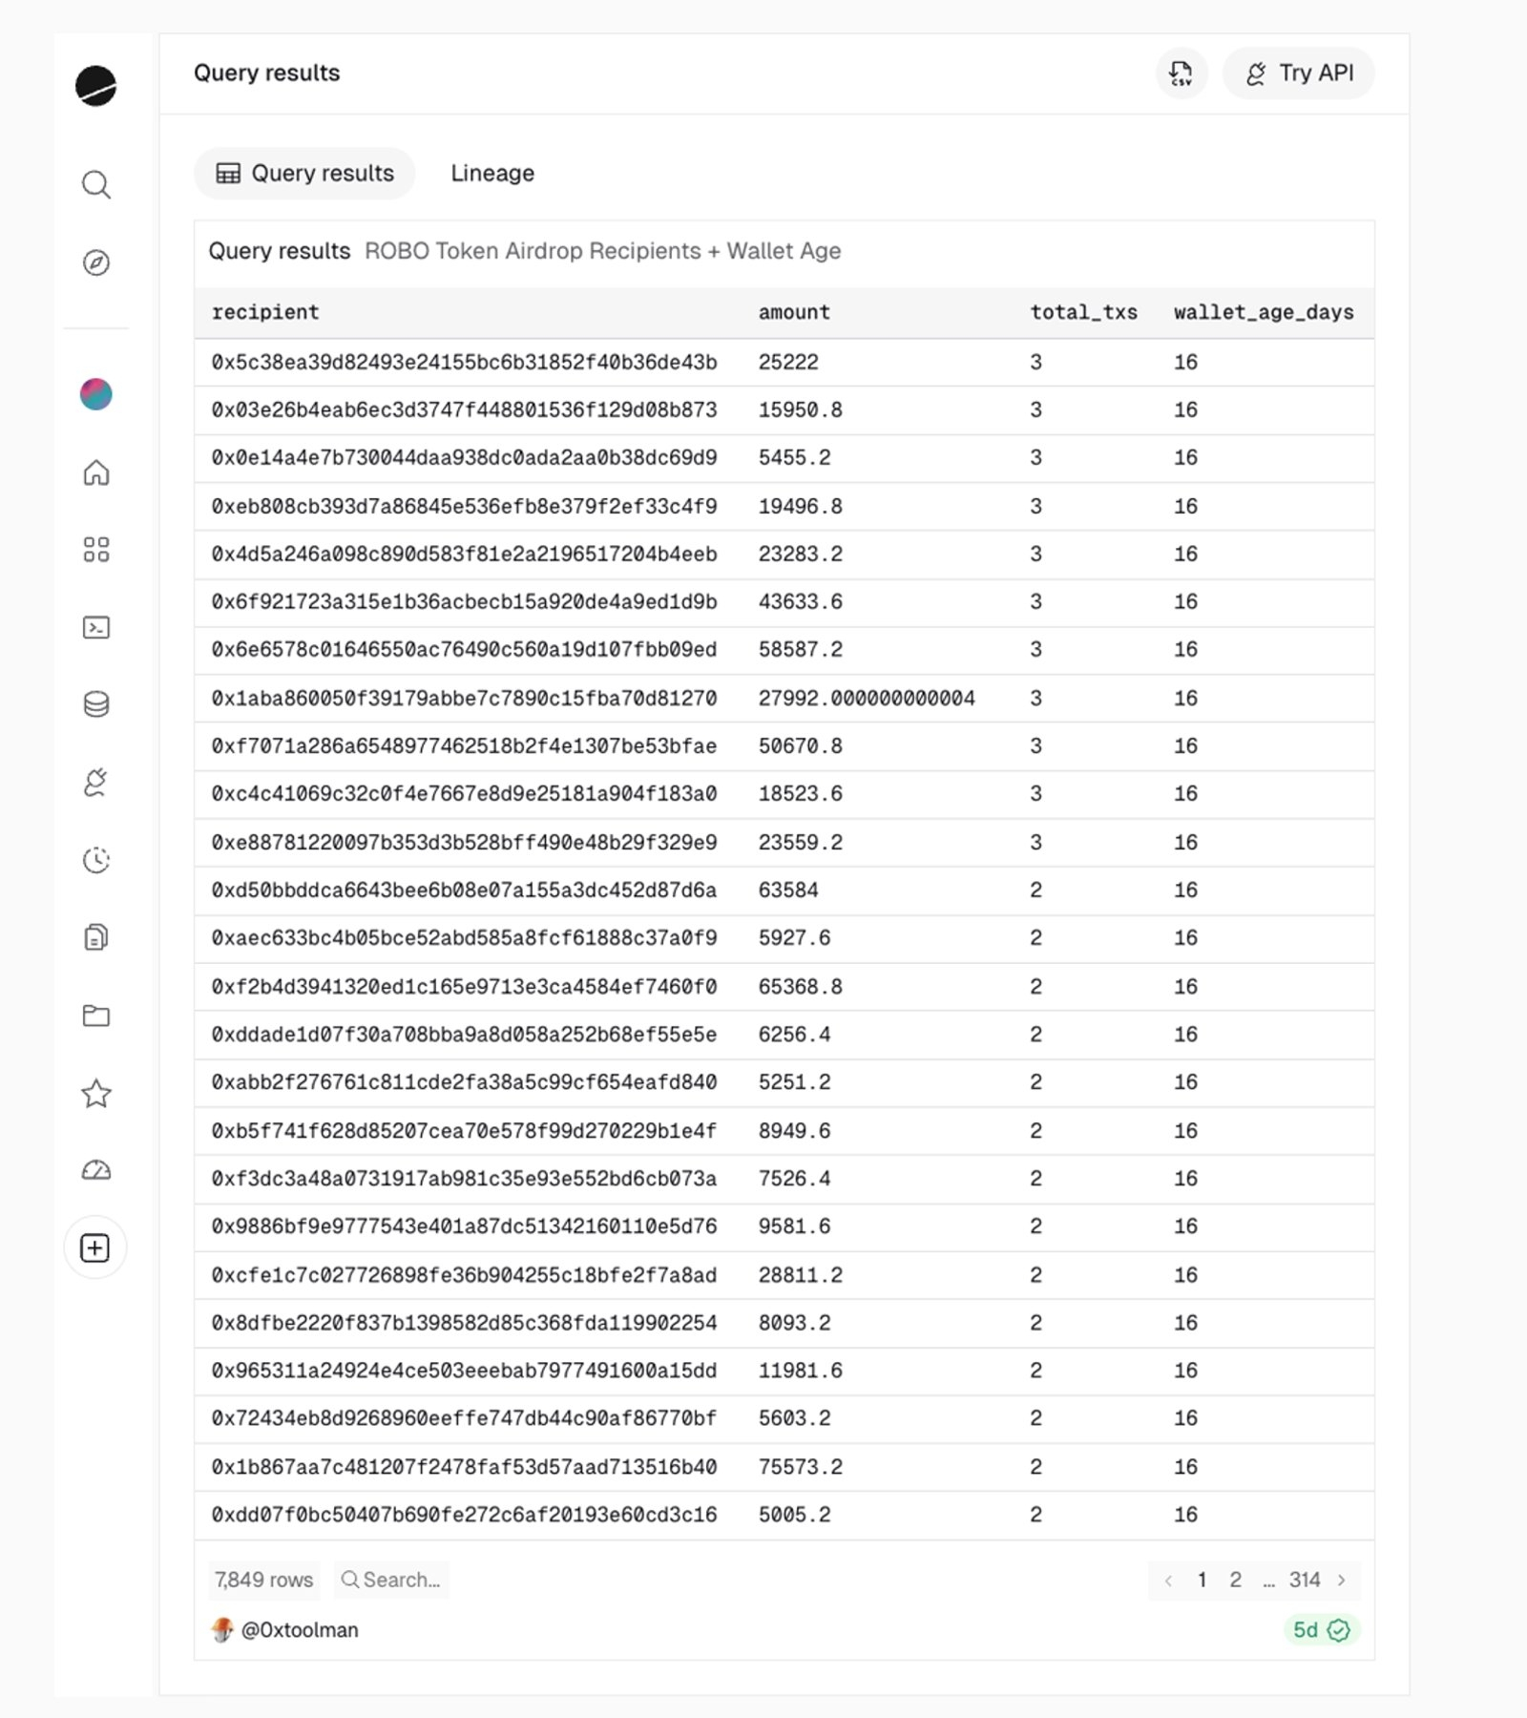Click the plus create-new icon
This screenshot has height=1718, width=1527.
tap(95, 1247)
